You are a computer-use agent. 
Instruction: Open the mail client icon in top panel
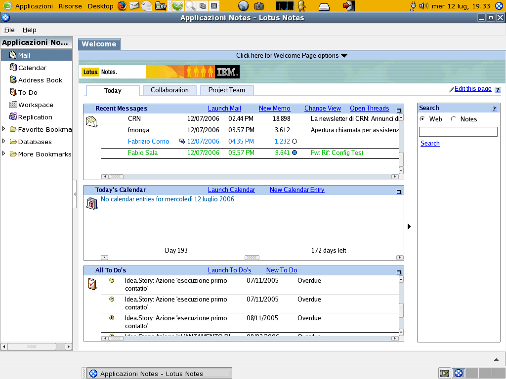[x=134, y=6]
